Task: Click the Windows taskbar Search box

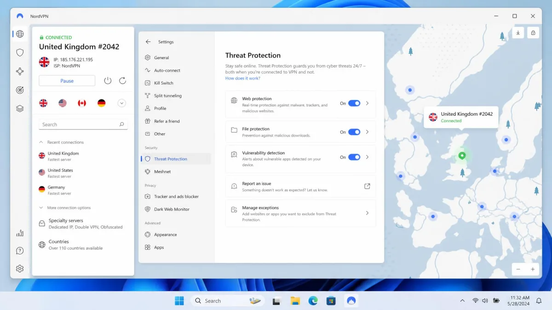Action: [228, 301]
